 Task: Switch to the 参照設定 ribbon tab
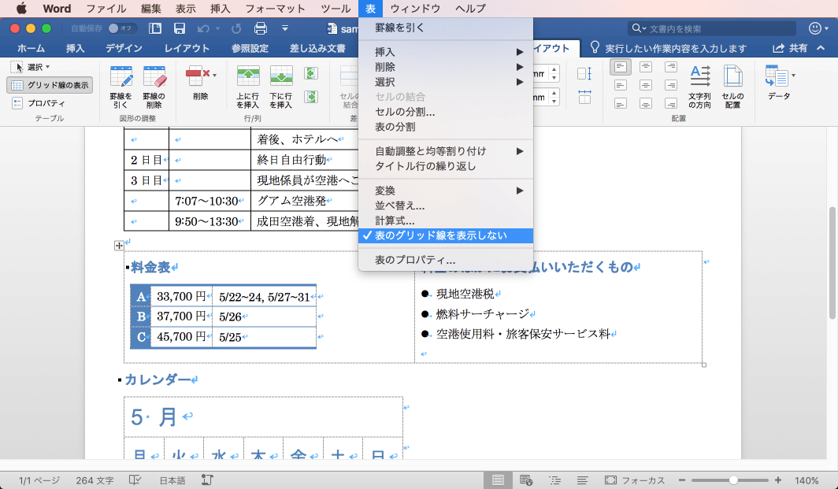coord(250,48)
